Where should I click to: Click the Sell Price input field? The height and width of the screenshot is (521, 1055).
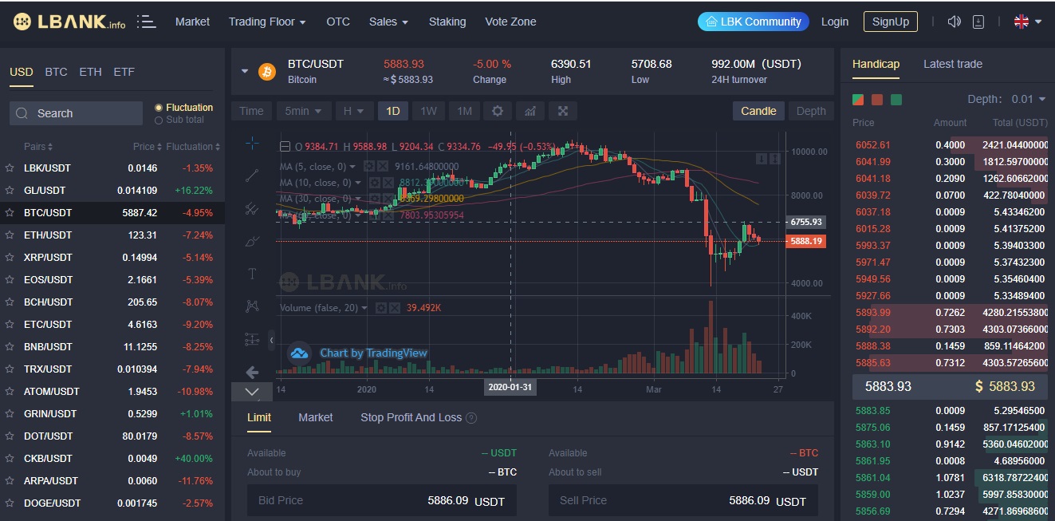click(x=683, y=500)
